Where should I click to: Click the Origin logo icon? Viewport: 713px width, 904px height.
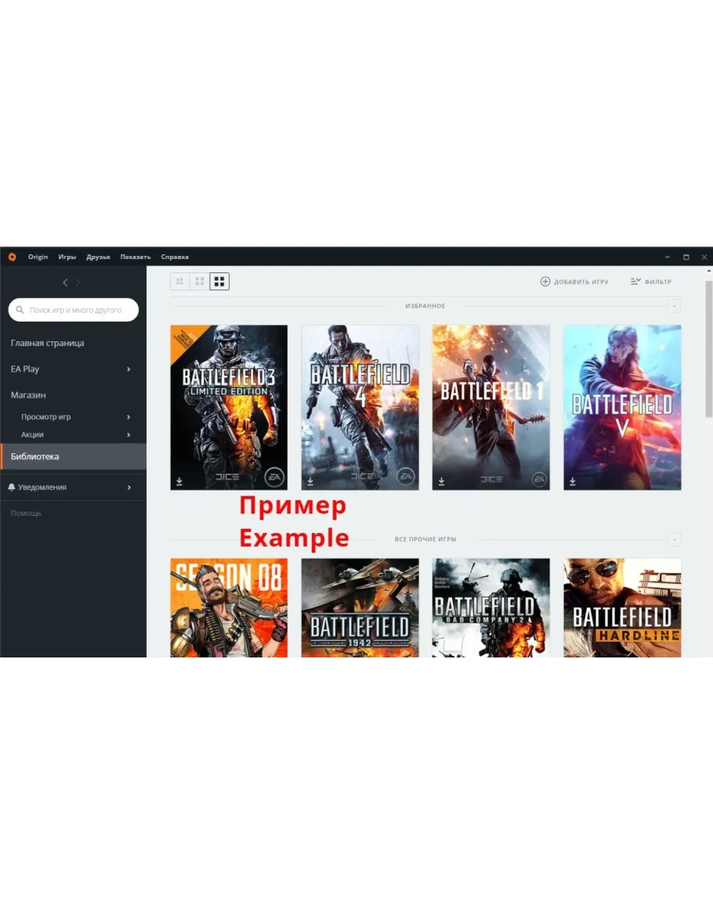12,257
